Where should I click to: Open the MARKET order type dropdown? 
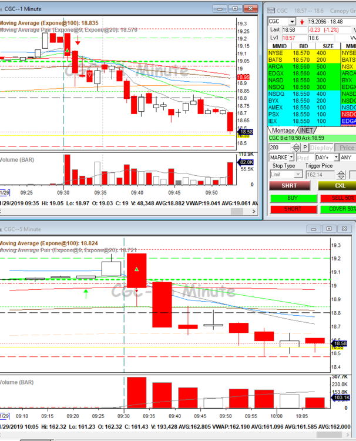(x=292, y=158)
